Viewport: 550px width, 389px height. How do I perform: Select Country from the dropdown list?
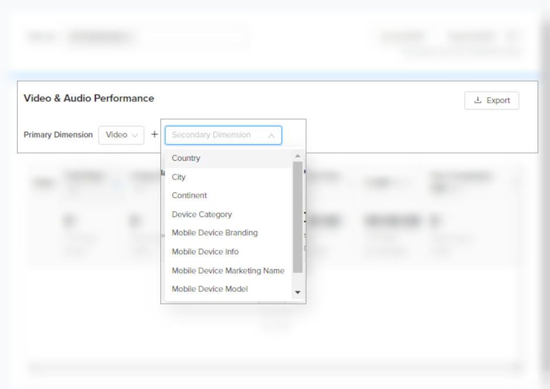coord(186,159)
